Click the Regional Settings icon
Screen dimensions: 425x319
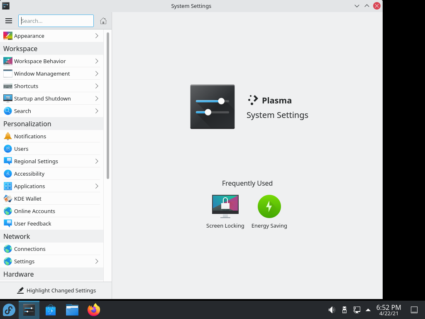click(8, 161)
